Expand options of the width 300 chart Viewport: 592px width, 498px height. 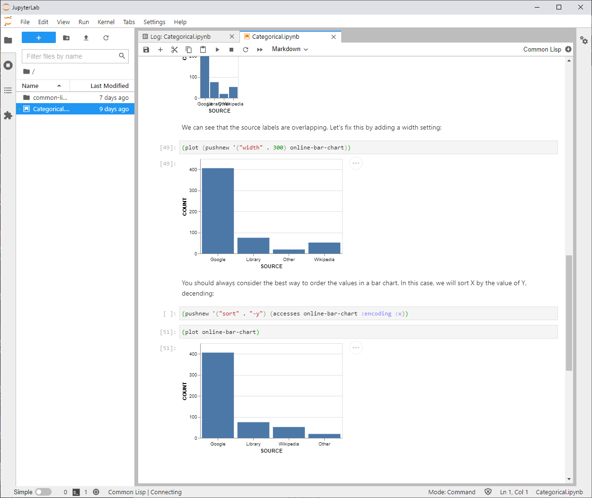click(x=356, y=164)
